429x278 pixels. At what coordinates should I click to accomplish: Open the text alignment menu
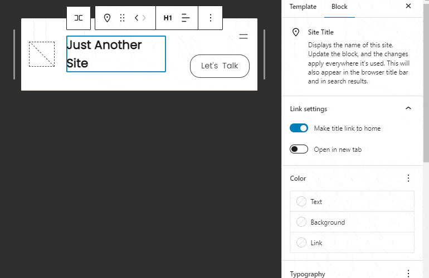(x=186, y=18)
